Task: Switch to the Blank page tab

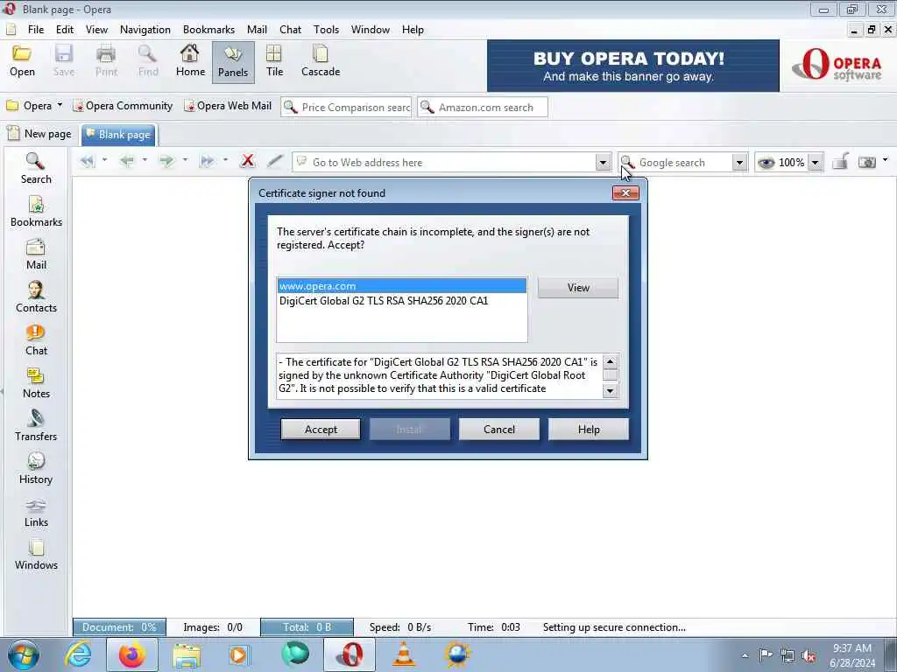Action: [118, 135]
